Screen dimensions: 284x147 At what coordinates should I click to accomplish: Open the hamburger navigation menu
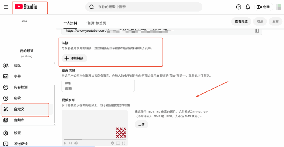point(6,7)
